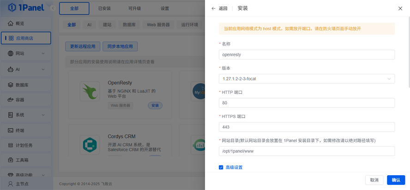Toggle the advanced settings (高级设置) checkbox

(x=221, y=167)
